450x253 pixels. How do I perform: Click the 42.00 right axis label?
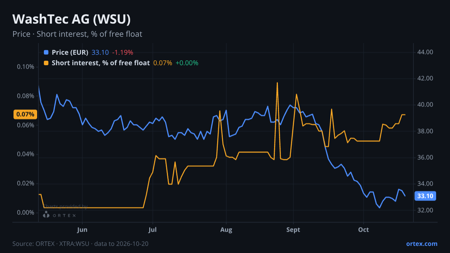pos(425,79)
